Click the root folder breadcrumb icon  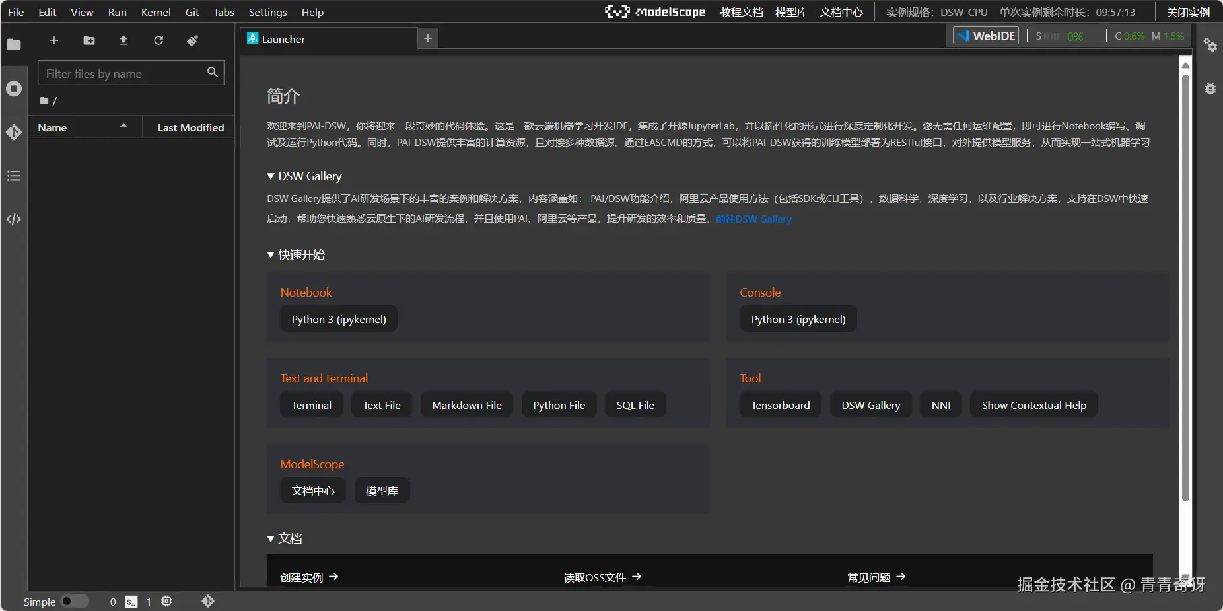44,100
